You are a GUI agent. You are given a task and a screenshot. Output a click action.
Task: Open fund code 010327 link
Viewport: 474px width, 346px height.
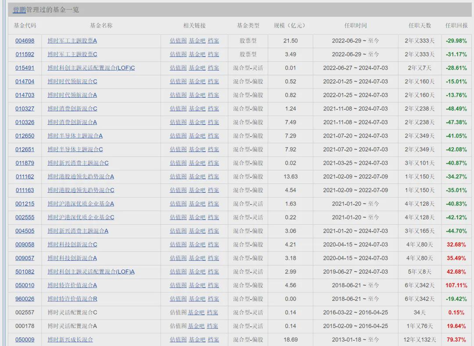(x=25, y=109)
